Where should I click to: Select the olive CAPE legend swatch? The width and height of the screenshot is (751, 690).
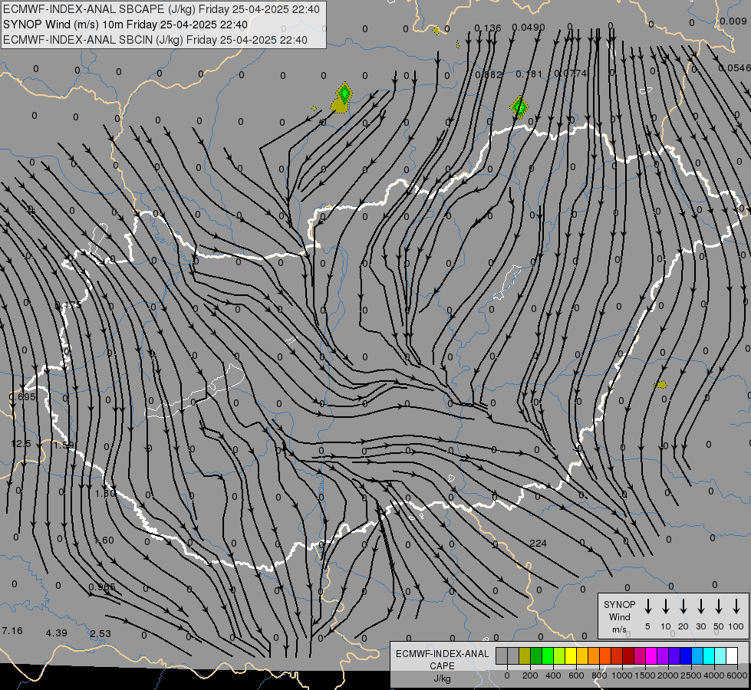[525, 655]
